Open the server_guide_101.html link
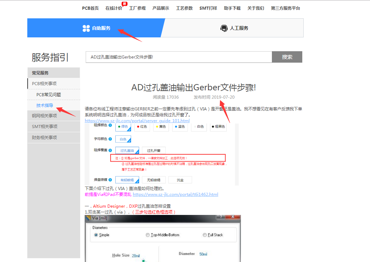 coord(137,120)
